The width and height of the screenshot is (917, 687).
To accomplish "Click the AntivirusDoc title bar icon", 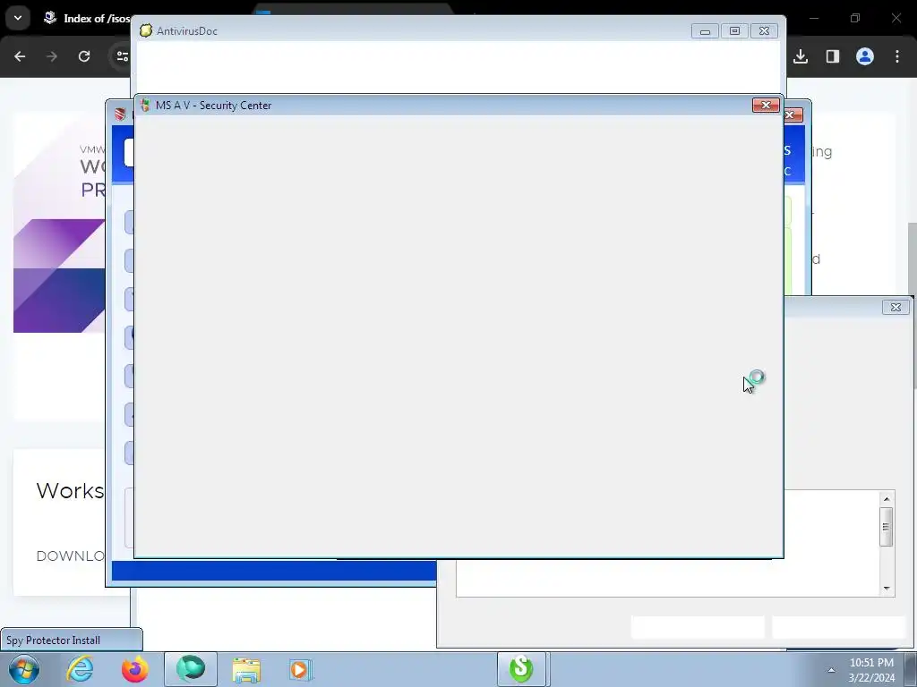I will coord(146,30).
